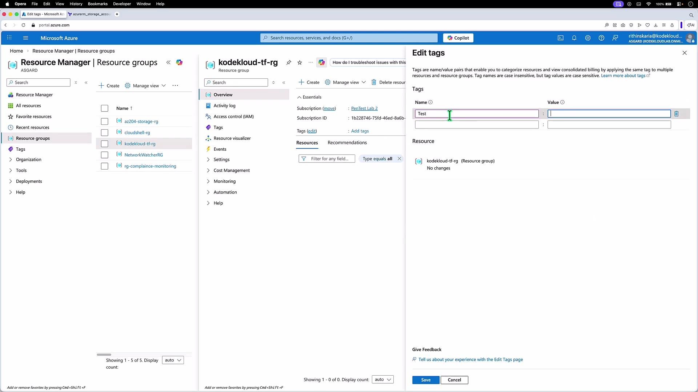This screenshot has height=392, width=698.
Task: Open Resource visualizer
Action: 232,138
